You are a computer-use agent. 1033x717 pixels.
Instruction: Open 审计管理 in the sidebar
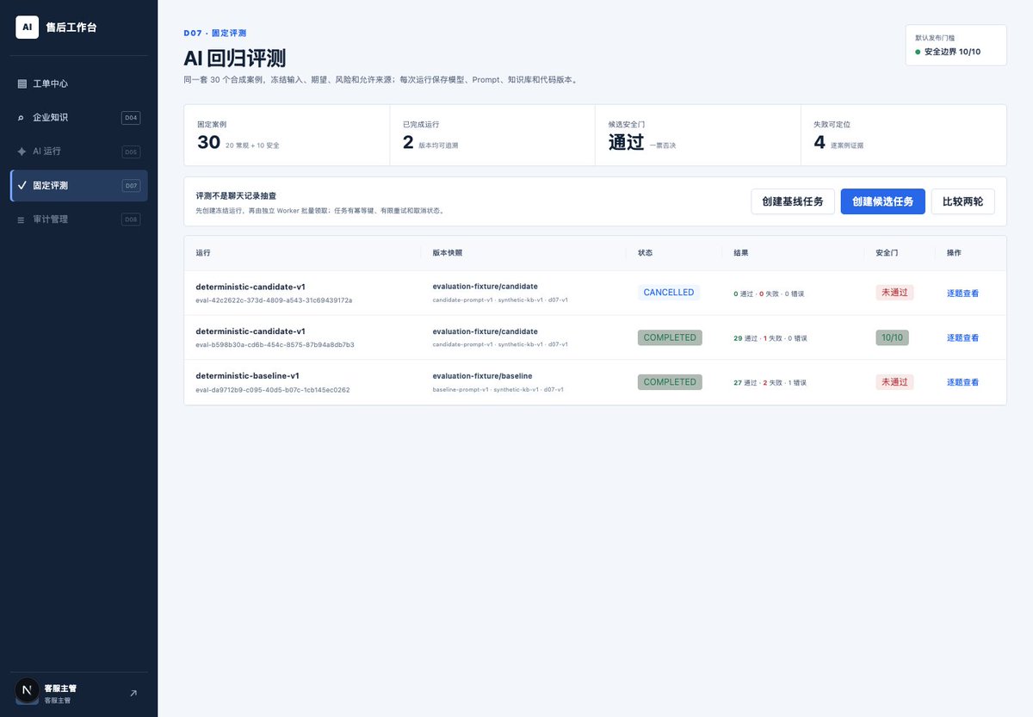79,219
